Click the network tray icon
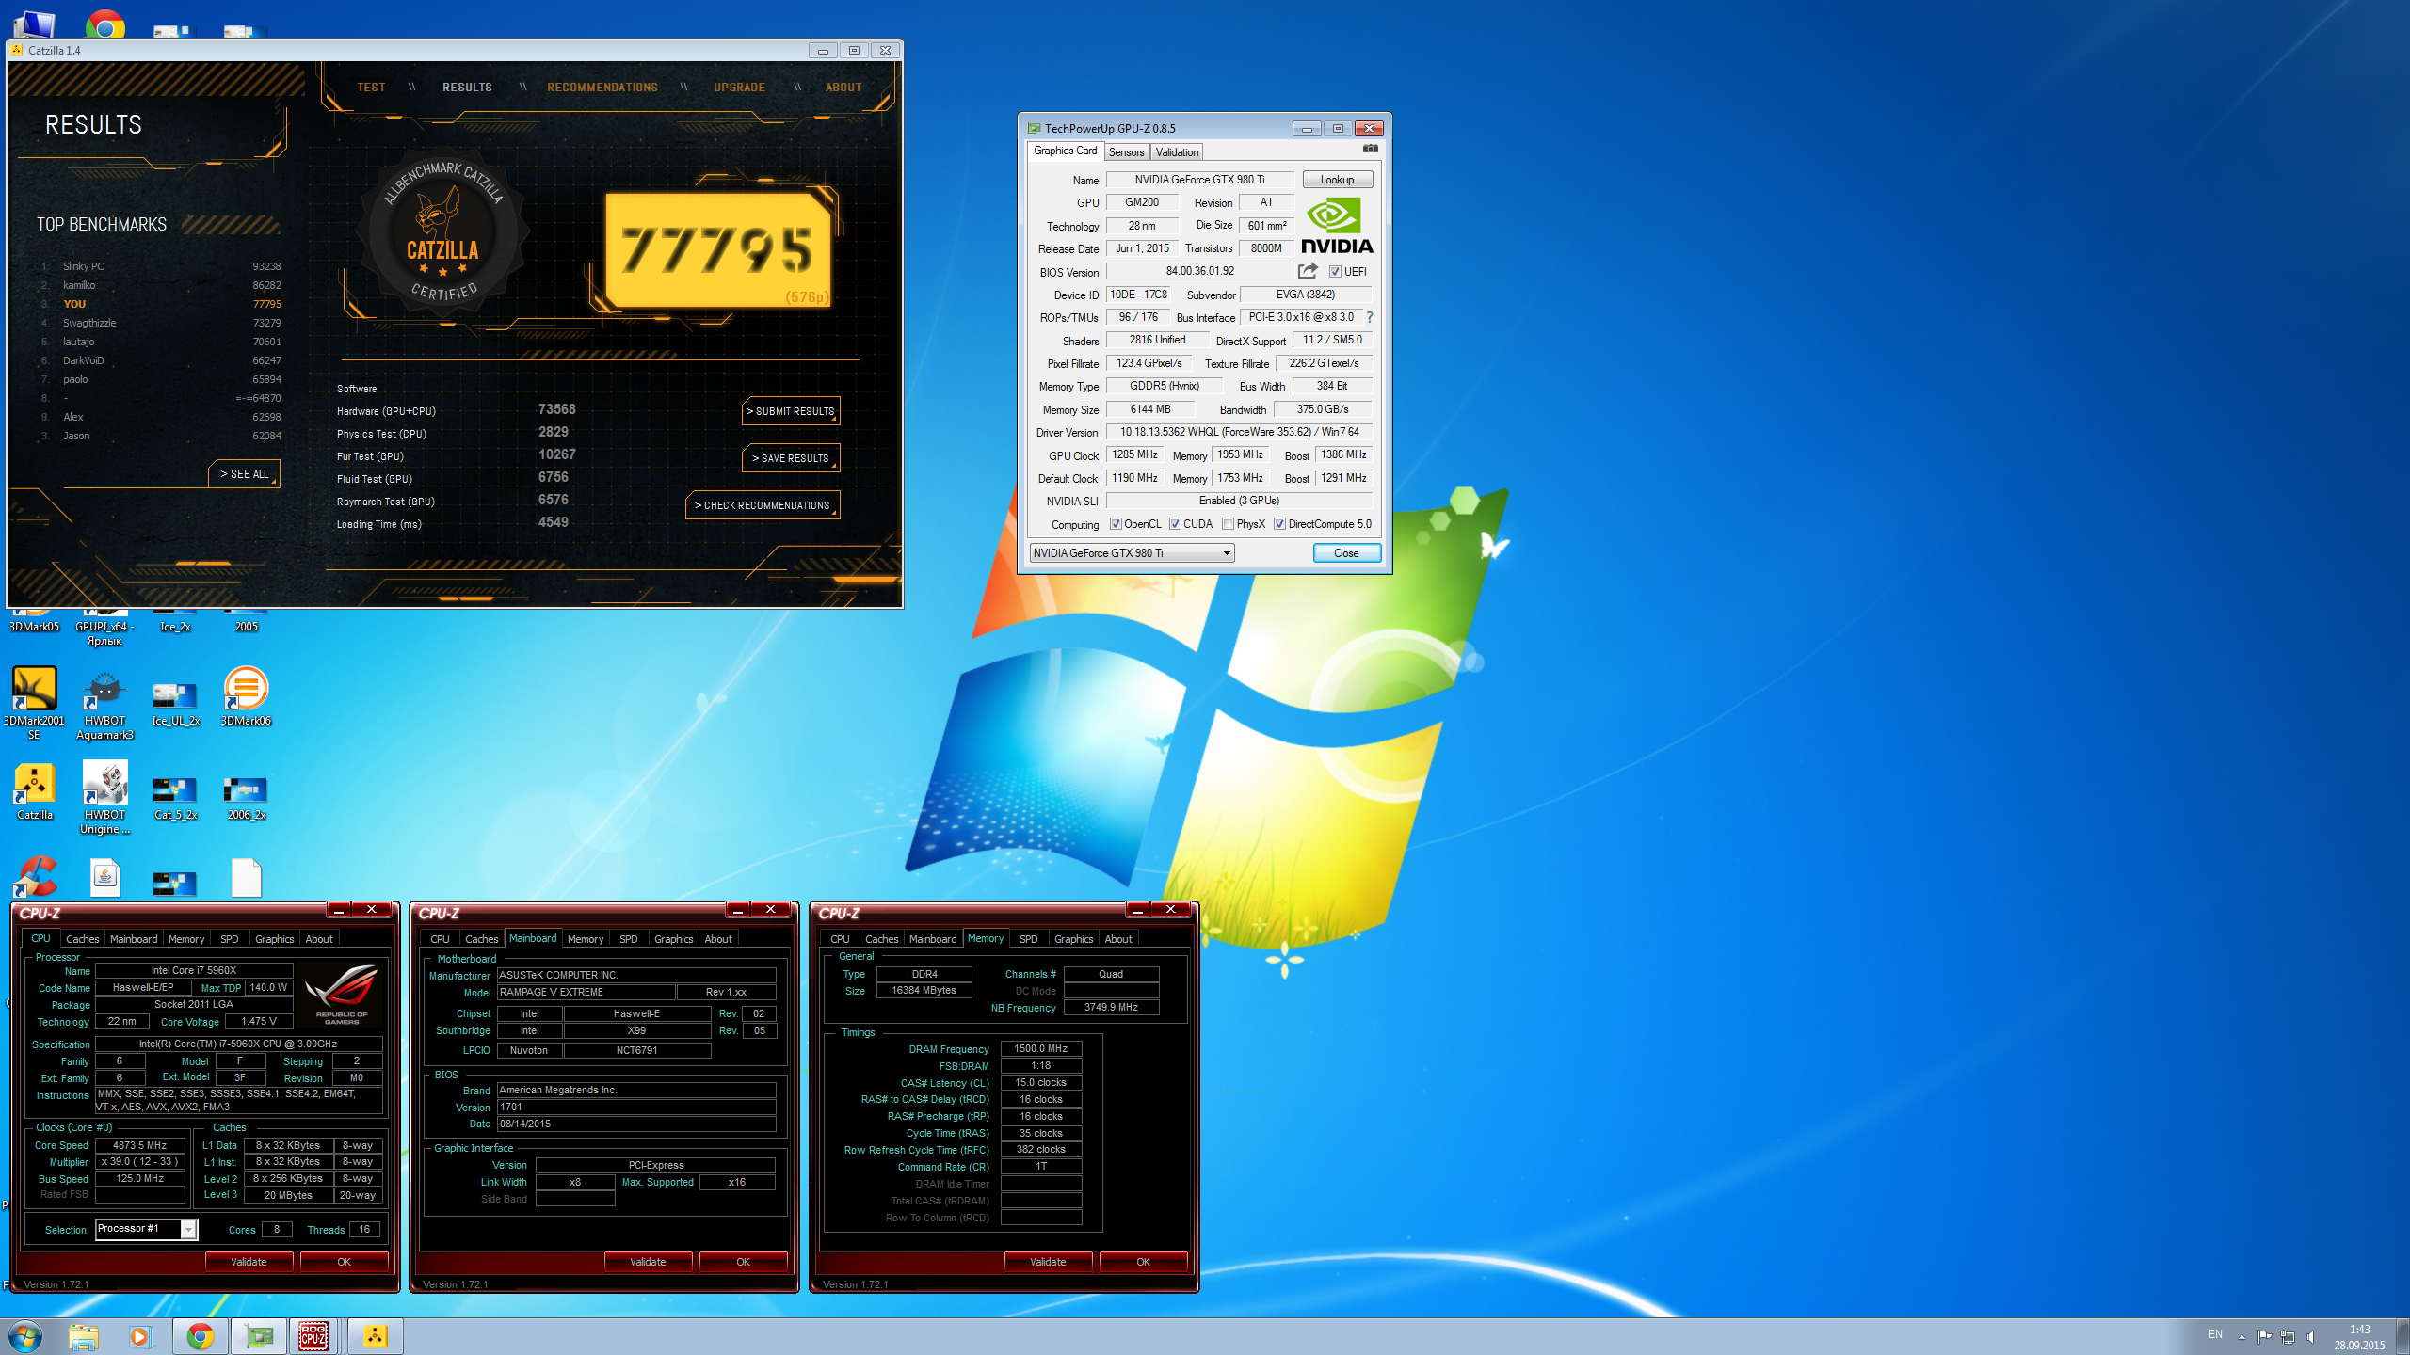The image size is (2410, 1355). (2288, 1337)
